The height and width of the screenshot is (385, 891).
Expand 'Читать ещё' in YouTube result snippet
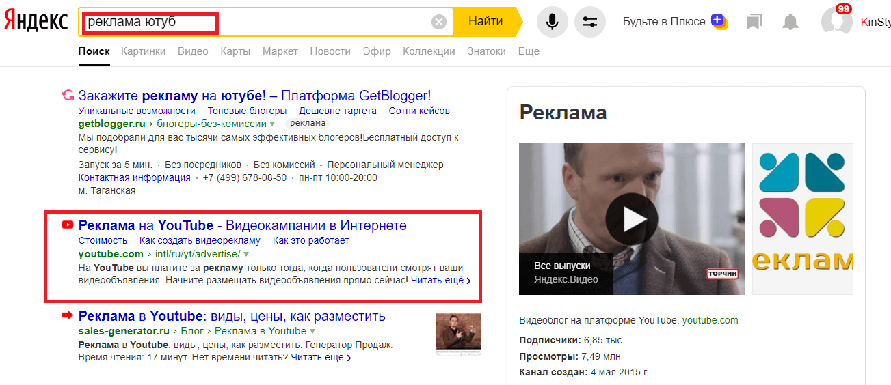[441, 280]
